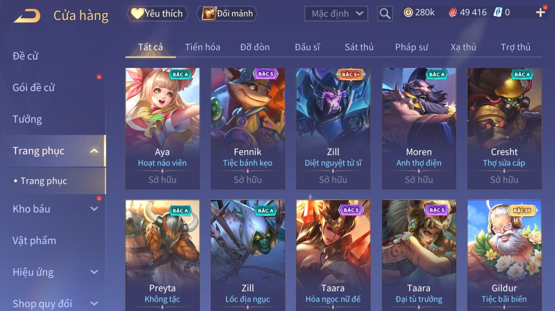Open the Mặc định sort dropdown
The image size is (555, 311).
point(336,14)
